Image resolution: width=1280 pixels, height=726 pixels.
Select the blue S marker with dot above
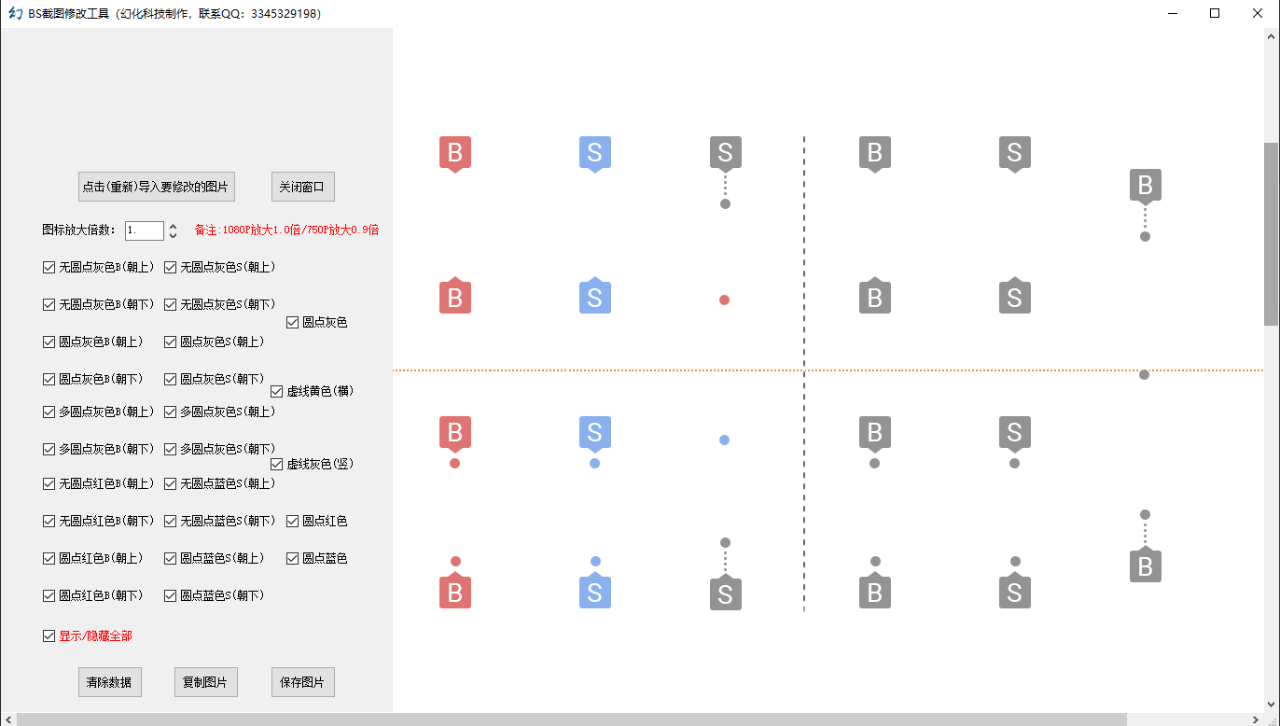coord(594,592)
